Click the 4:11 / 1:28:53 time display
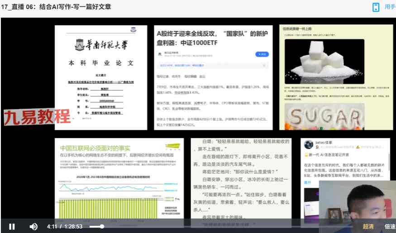The width and height of the screenshot is (396, 233). [65, 226]
